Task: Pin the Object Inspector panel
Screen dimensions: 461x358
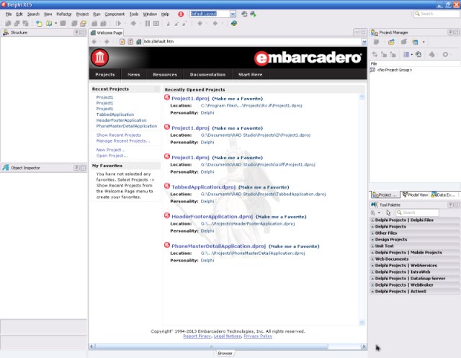Action: (77, 168)
